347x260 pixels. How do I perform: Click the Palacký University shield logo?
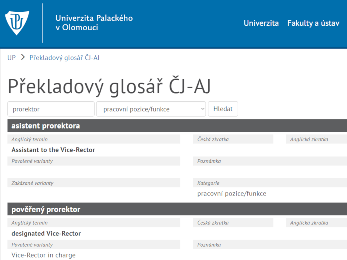click(x=17, y=22)
